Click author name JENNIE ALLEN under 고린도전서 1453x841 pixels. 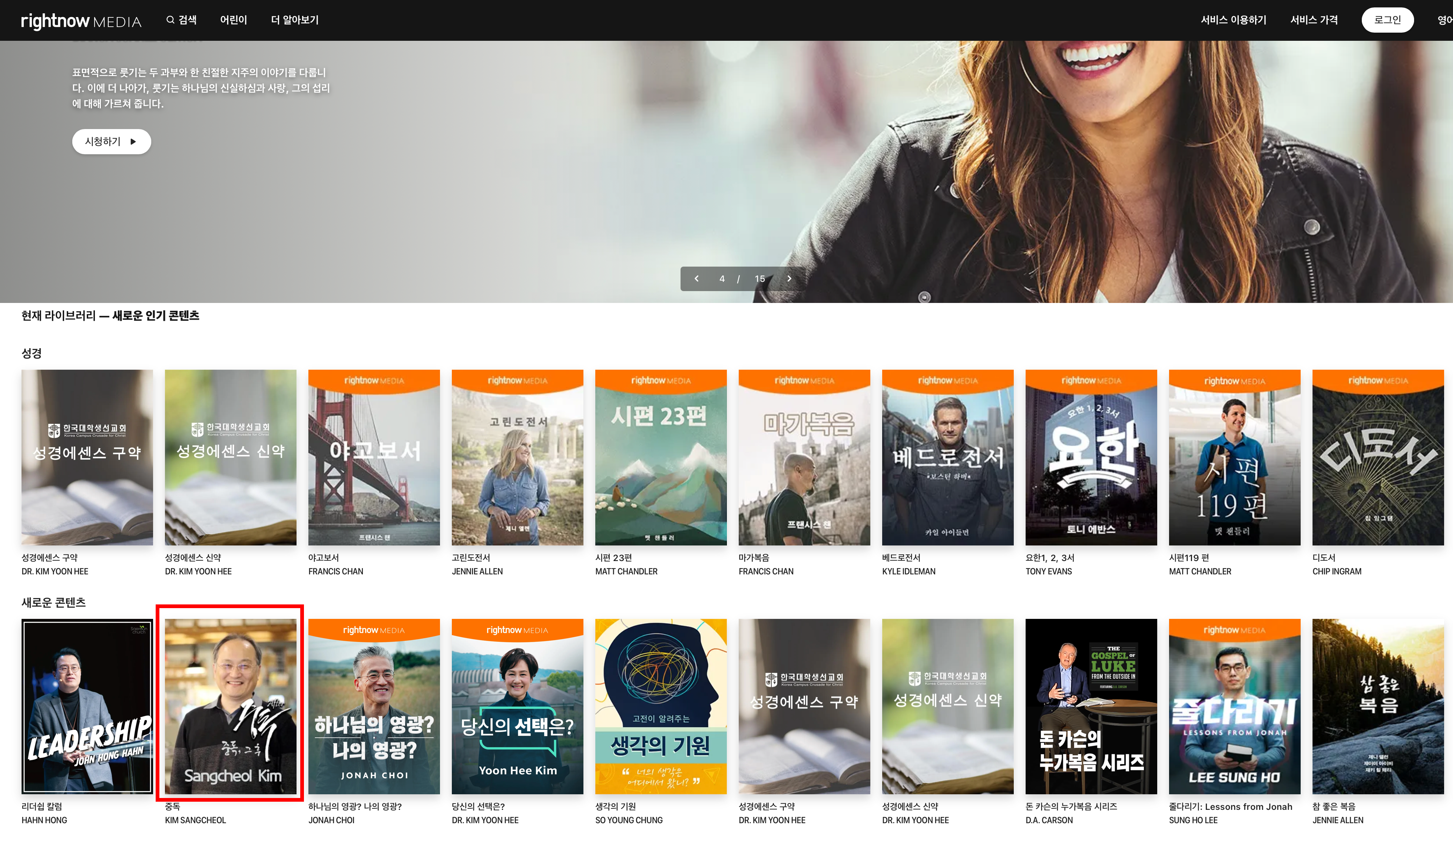477,571
